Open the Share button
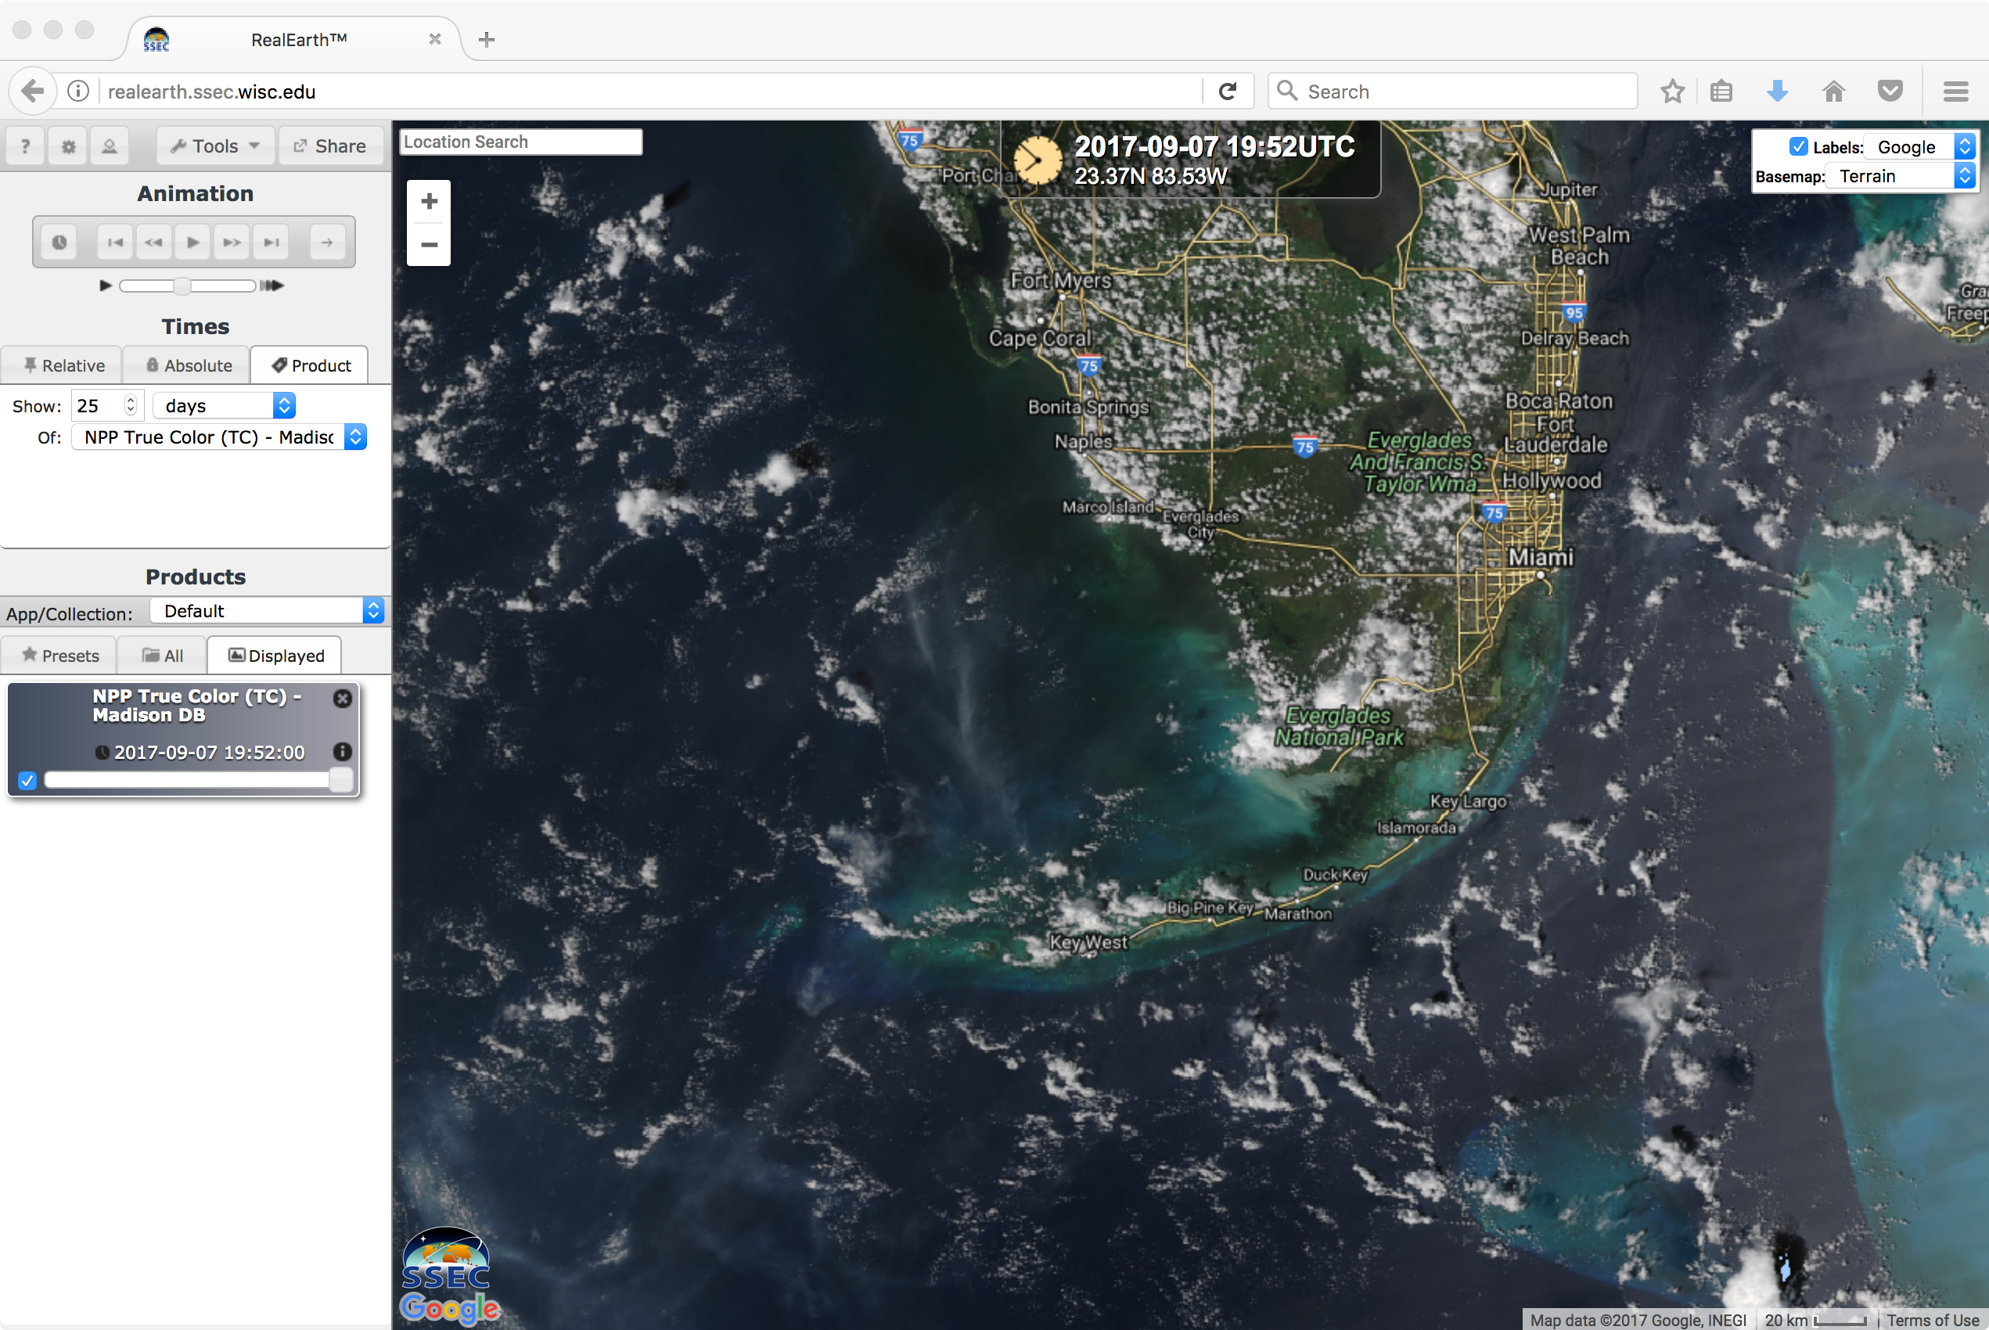The height and width of the screenshot is (1330, 1989). (x=330, y=146)
